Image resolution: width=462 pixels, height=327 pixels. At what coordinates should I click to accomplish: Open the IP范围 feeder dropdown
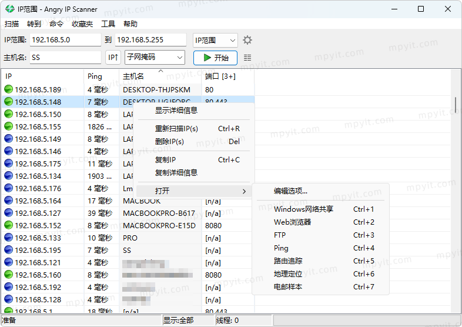(x=215, y=40)
